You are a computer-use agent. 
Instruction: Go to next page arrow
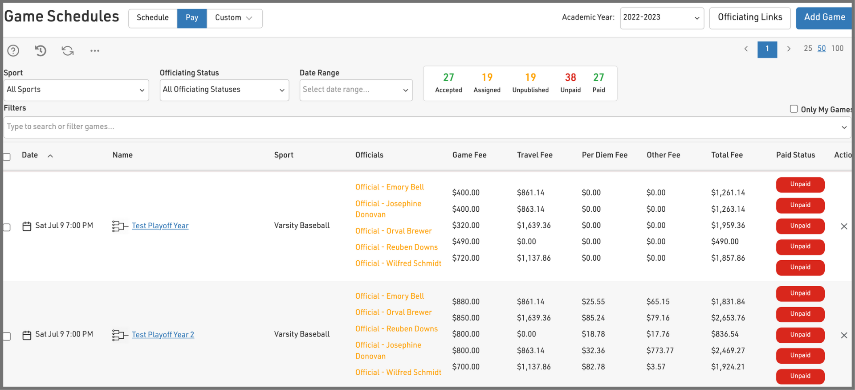(789, 49)
